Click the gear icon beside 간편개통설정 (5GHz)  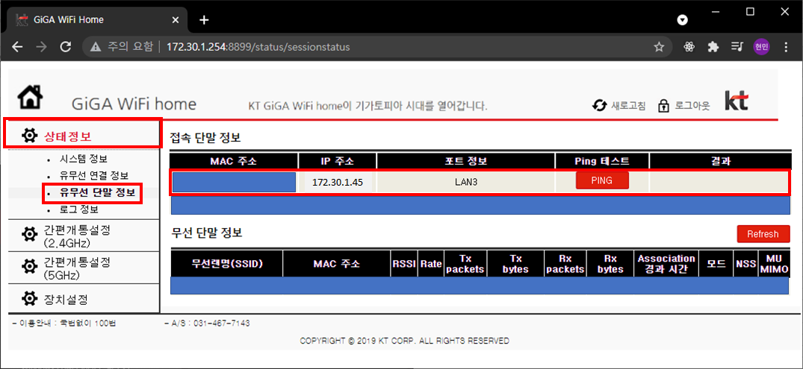[30, 266]
